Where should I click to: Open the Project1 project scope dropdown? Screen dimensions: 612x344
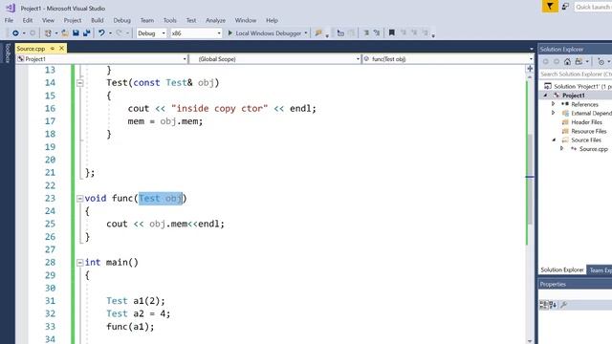pos(102,59)
